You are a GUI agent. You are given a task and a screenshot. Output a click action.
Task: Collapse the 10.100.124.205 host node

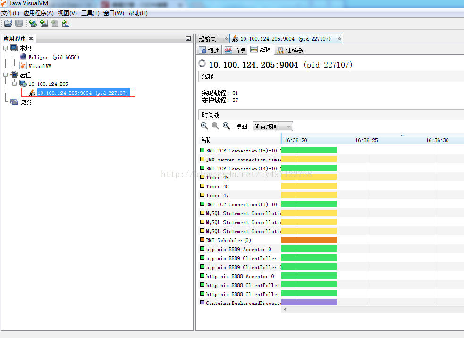[14, 84]
